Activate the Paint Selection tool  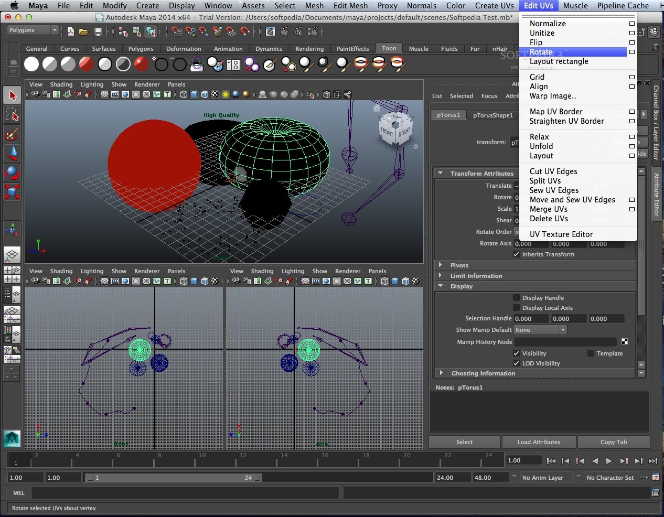point(13,134)
